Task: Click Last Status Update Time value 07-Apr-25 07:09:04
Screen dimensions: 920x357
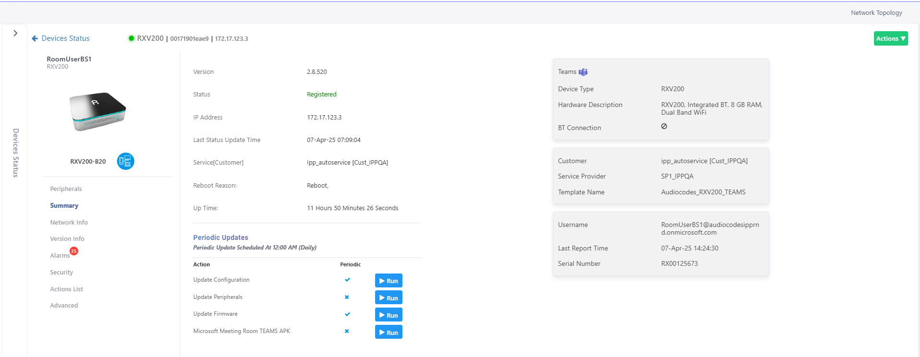Action: 334,140
